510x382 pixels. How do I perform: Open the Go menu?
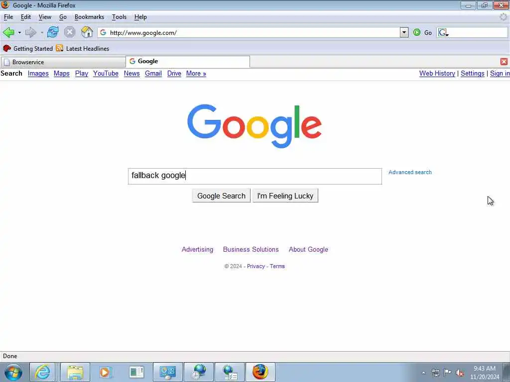(x=63, y=17)
